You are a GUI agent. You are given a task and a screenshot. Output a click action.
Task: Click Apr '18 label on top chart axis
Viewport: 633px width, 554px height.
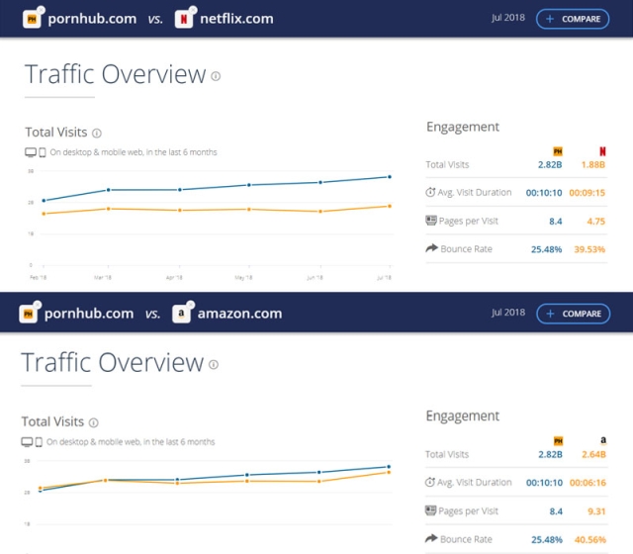click(x=174, y=277)
